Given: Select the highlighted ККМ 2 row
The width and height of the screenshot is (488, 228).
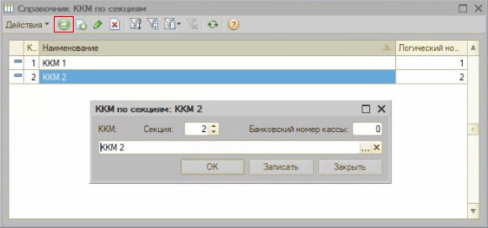Looking at the screenshot, I should [217, 77].
